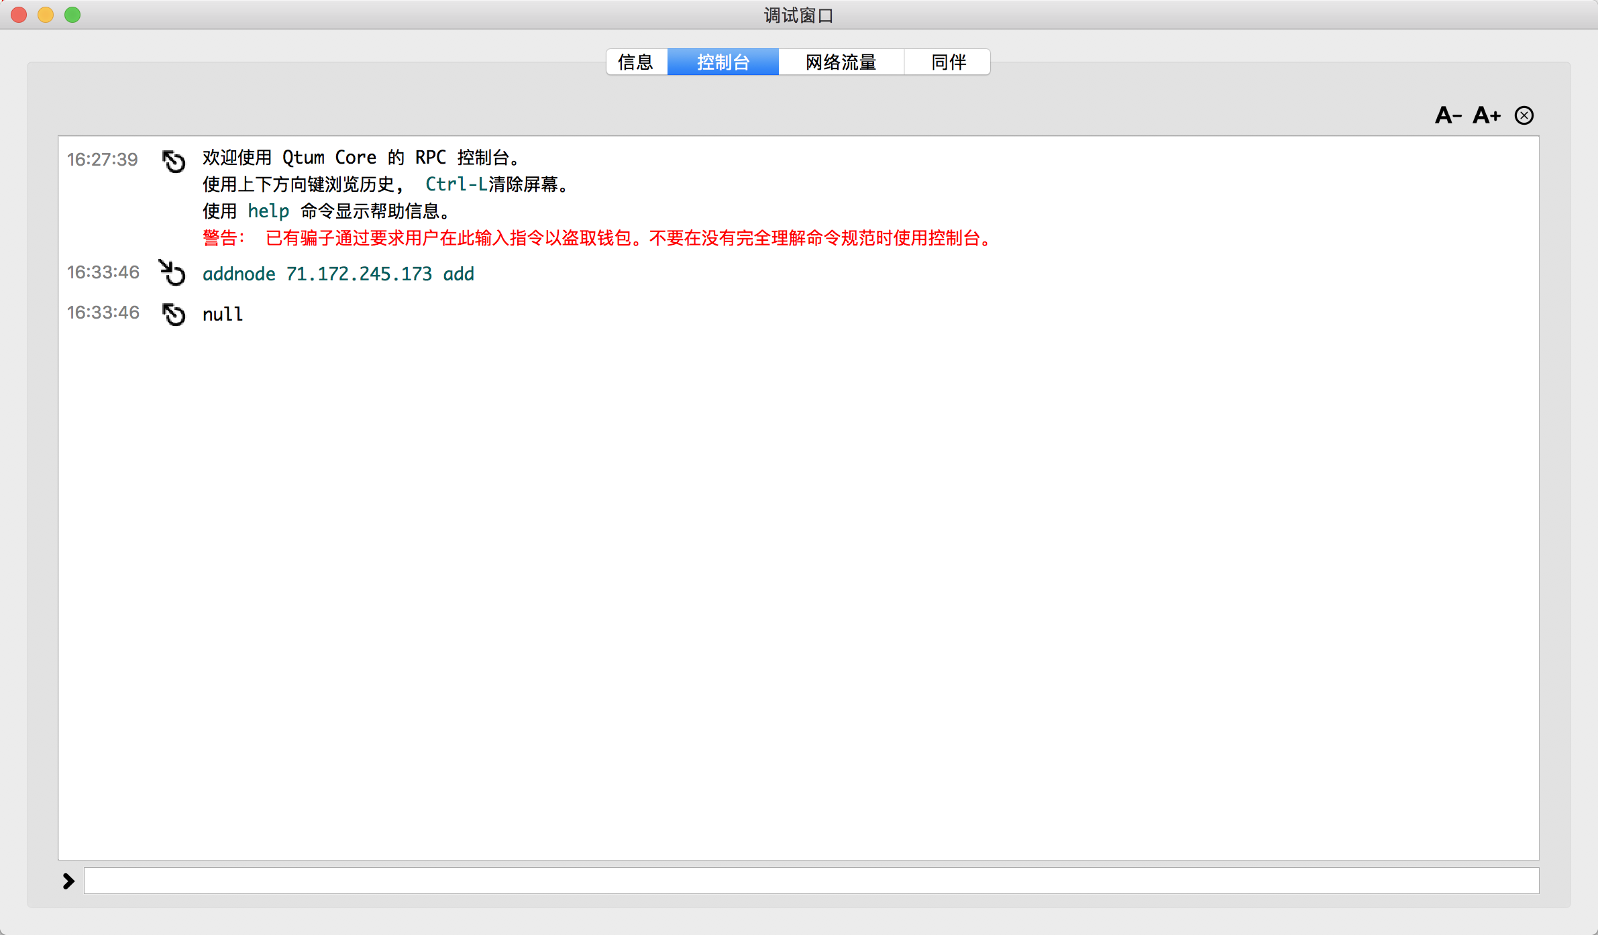The image size is (1598, 935).
Task: Click the addnode 71.172.245.173 add command text
Action: (x=338, y=274)
